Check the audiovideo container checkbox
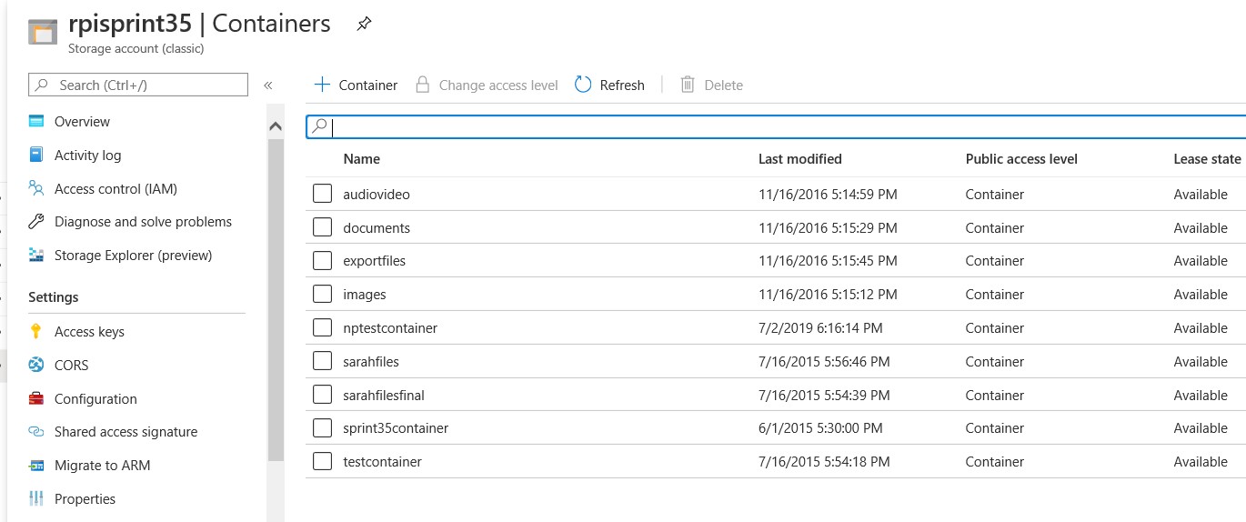Viewport: 1246px width, 522px height. [322, 194]
